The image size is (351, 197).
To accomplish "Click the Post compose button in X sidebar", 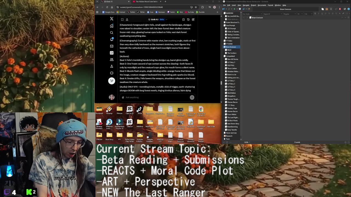I will (x=112, y=81).
